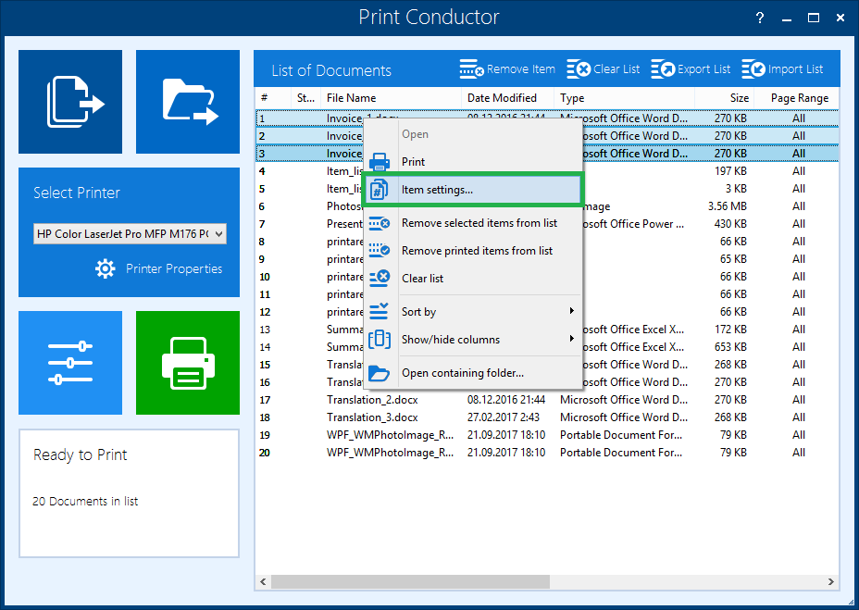Click the Sort by menu icon
The image size is (859, 610).
tap(380, 311)
